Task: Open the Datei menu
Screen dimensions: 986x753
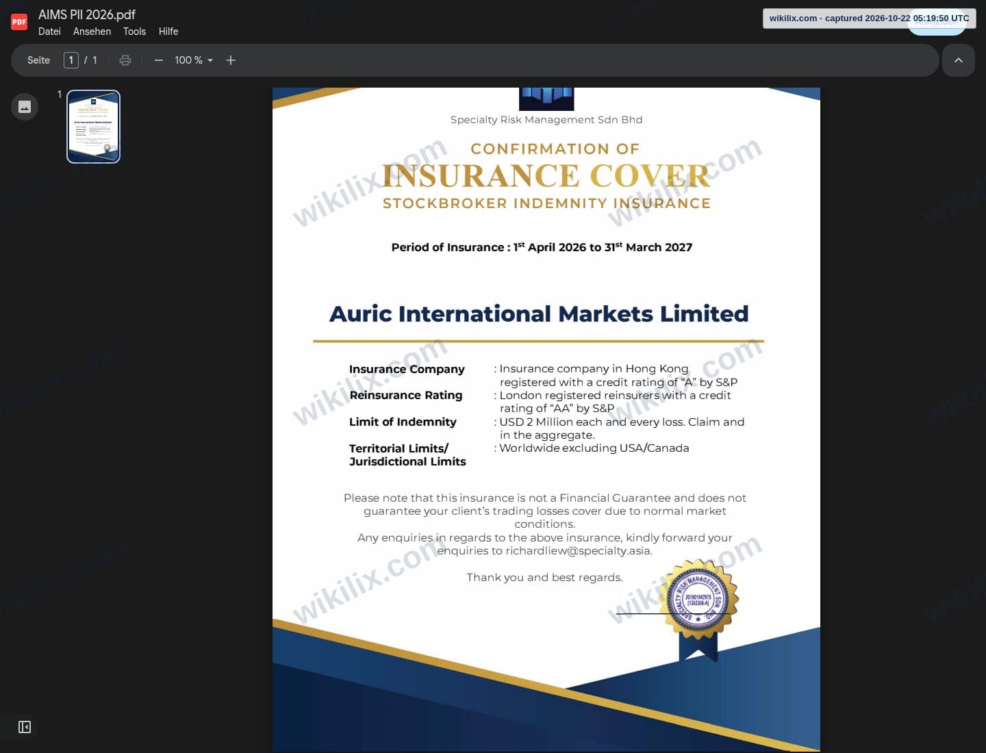Action: (49, 31)
